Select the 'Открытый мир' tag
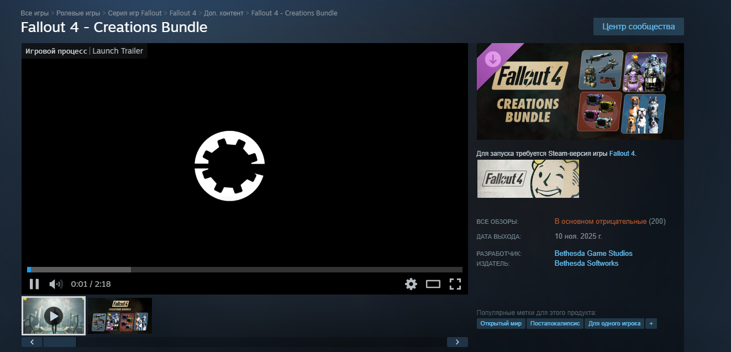The image size is (731, 352). click(501, 323)
